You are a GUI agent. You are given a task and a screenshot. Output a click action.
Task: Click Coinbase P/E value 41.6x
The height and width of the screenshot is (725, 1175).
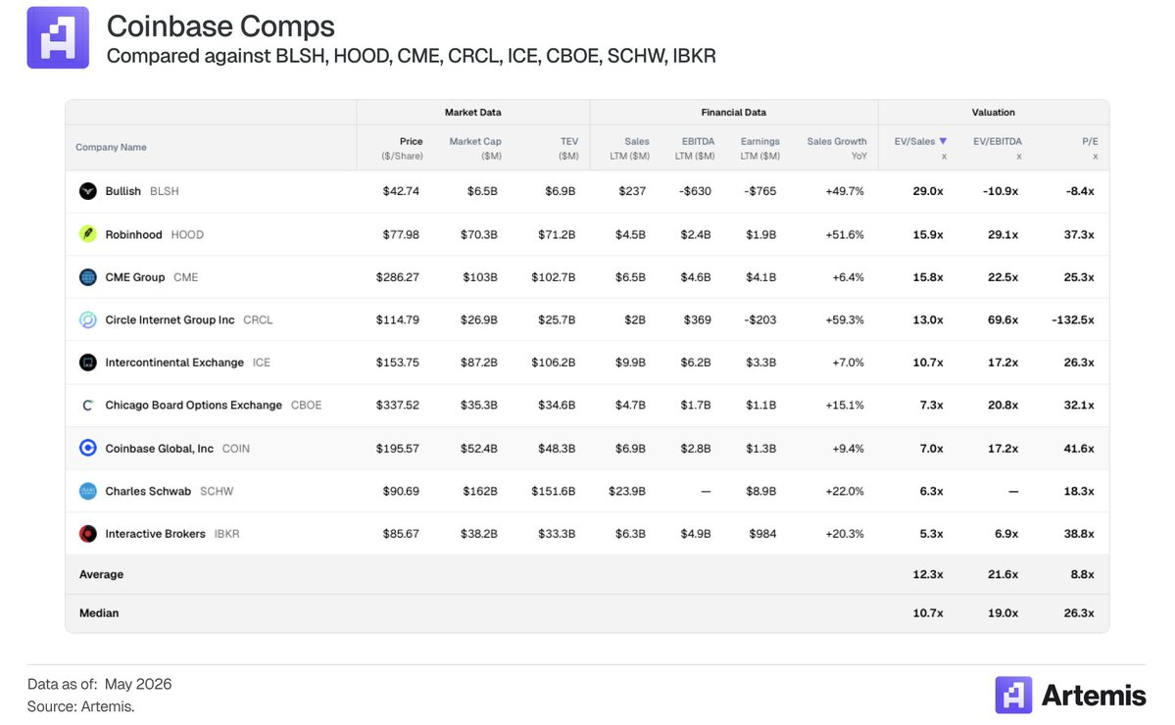click(1079, 449)
